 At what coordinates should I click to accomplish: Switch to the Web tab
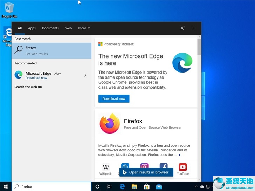68,28
